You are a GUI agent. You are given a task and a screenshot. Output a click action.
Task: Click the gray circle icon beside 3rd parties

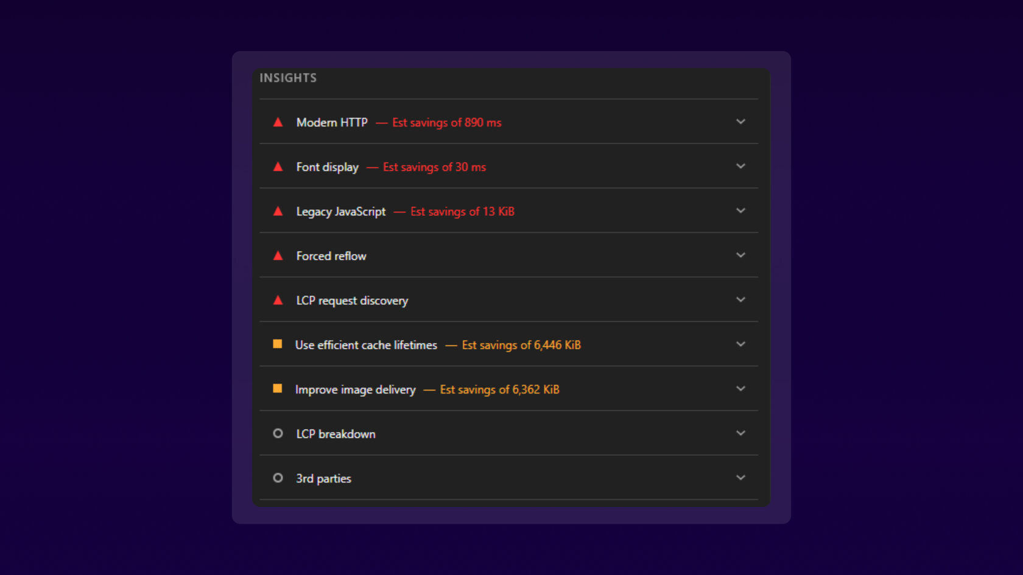[278, 478]
